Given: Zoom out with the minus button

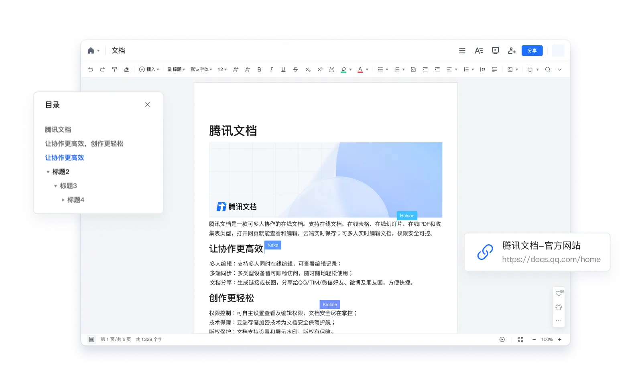Looking at the screenshot, I should click(x=534, y=339).
